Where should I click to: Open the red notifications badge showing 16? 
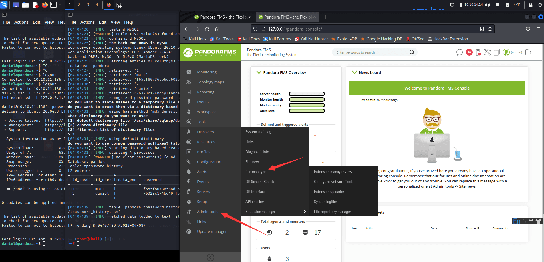click(469, 52)
